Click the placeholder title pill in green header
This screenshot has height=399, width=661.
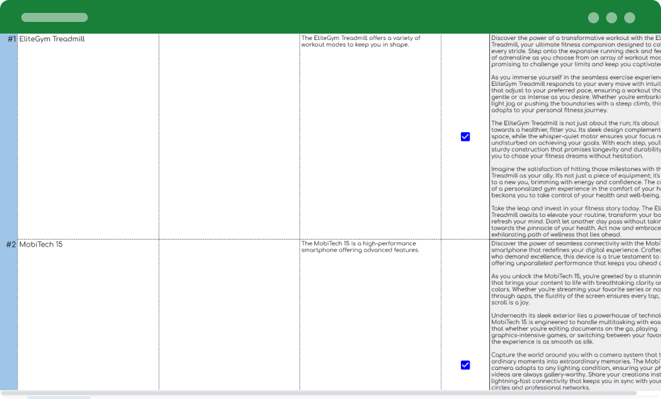click(54, 17)
